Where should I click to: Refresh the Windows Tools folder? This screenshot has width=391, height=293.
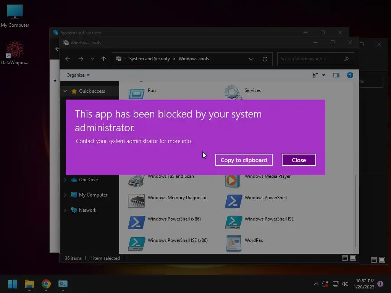[265, 59]
